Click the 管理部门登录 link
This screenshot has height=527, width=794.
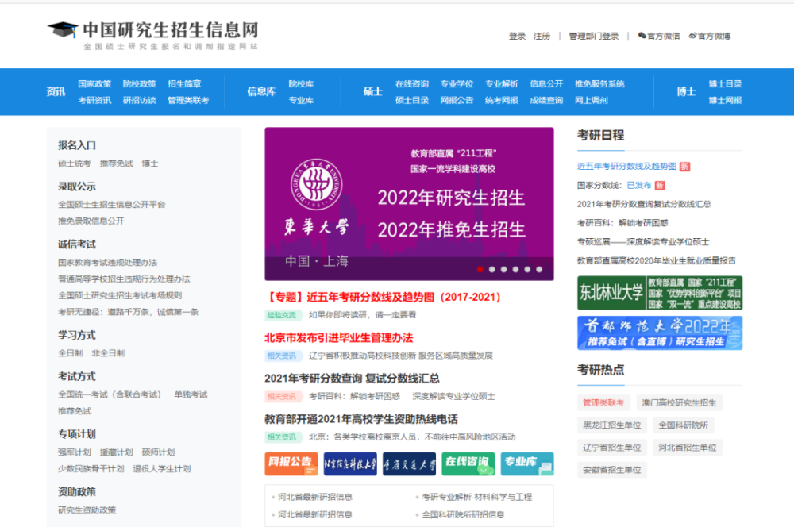point(593,37)
